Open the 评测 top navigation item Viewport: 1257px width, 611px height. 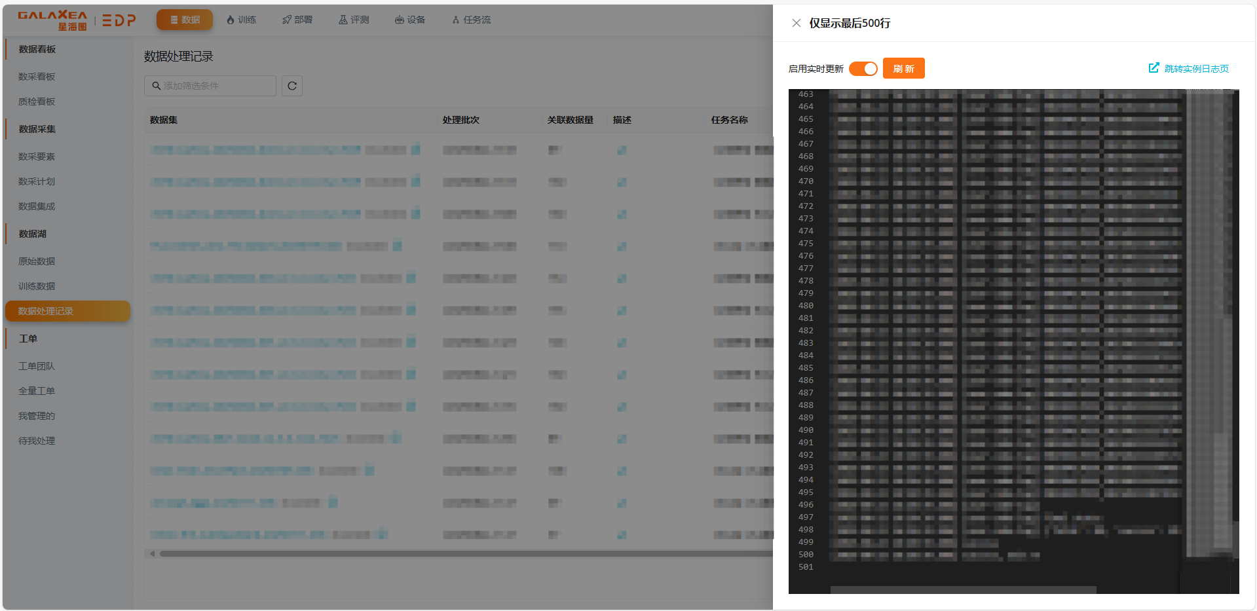pyautogui.click(x=354, y=20)
